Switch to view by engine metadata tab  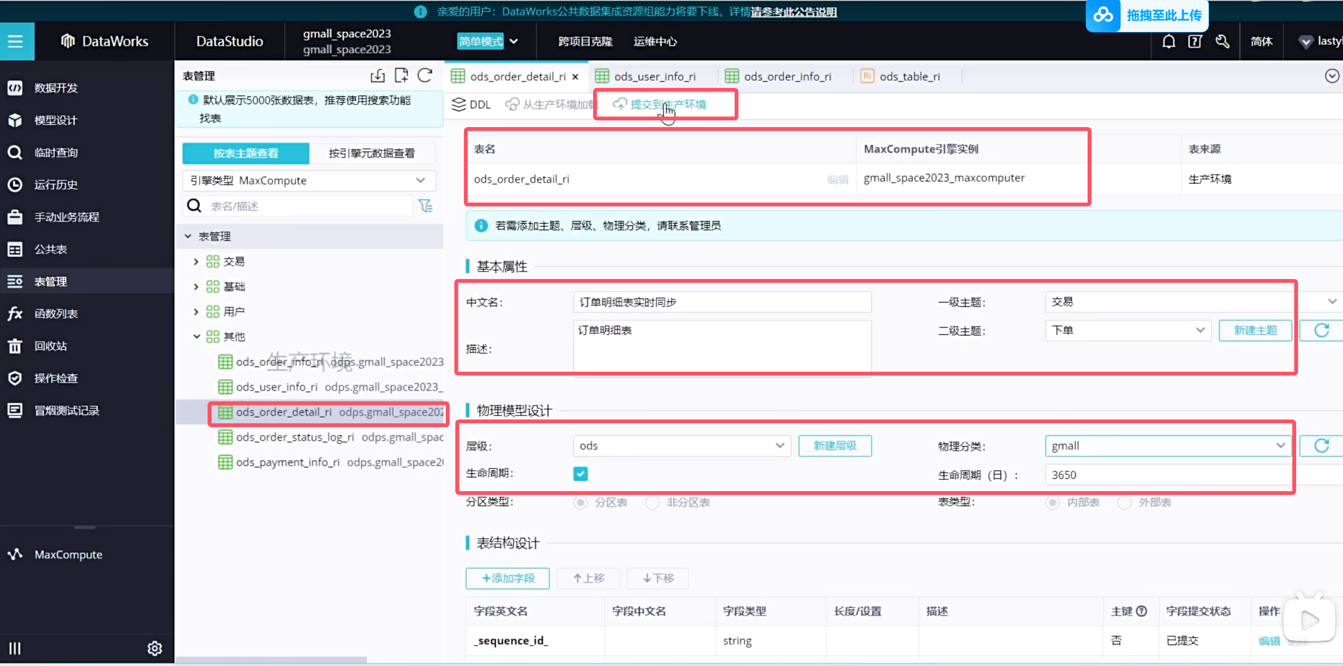[372, 153]
